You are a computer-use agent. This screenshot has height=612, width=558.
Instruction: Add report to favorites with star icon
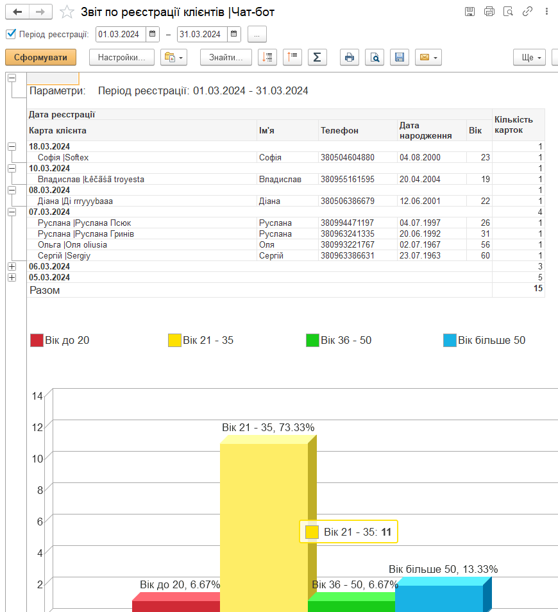point(67,12)
